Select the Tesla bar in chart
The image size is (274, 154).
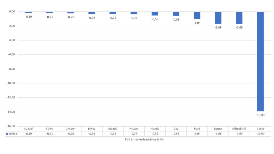260,61
